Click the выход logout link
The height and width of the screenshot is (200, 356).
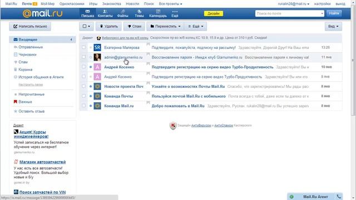340,4
